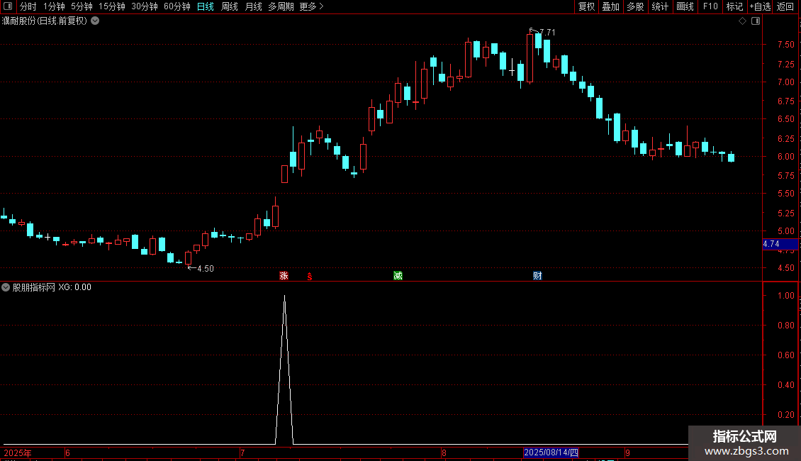Open the 统计 statistics tool
The image size is (801, 461).
(660, 6)
